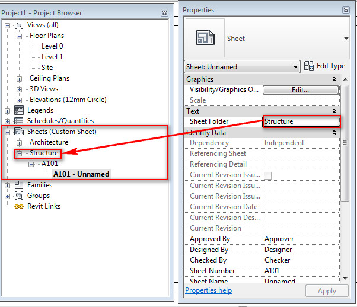This screenshot has width=357, height=307.
Task: Click the Edit Type icon
Action: point(309,66)
